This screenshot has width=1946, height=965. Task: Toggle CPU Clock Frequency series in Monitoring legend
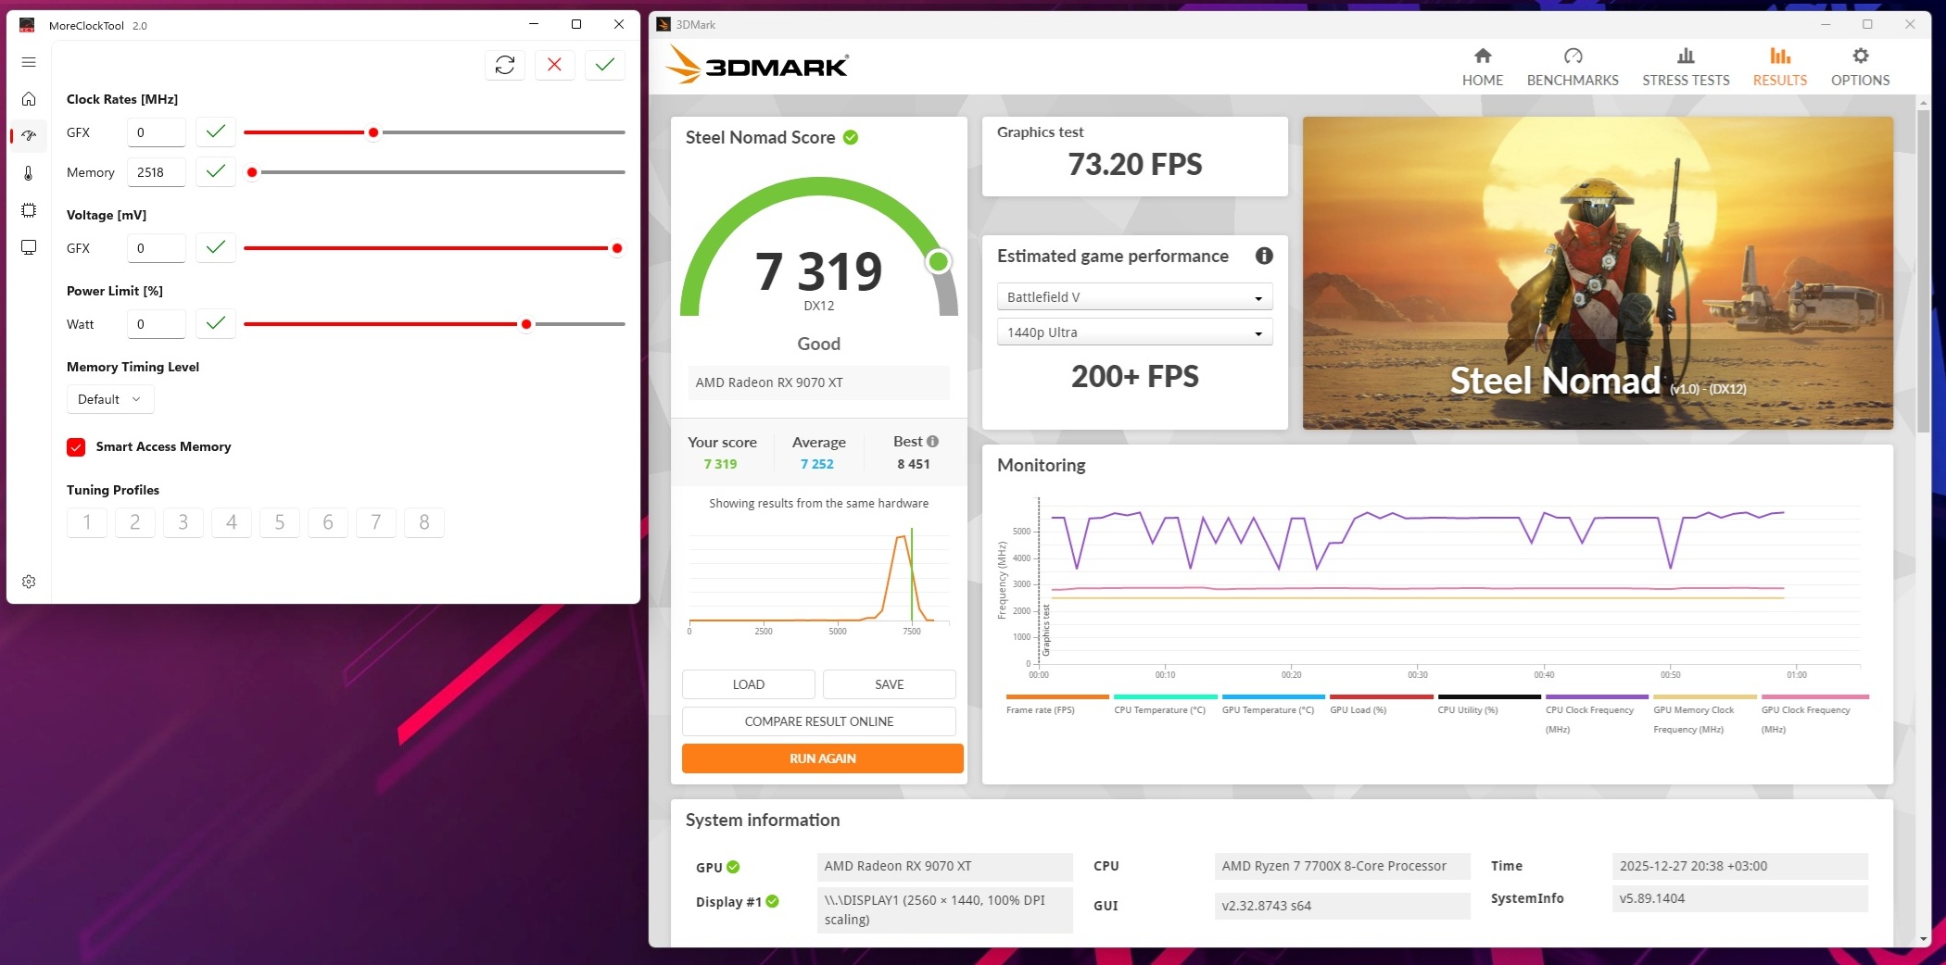point(1597,714)
